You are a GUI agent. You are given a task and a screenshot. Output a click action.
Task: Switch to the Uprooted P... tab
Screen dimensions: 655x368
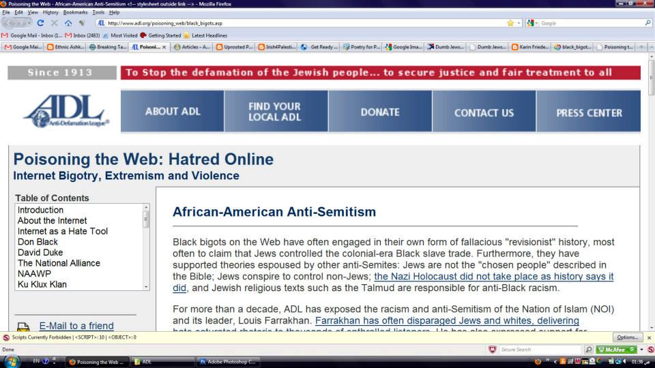(235, 47)
